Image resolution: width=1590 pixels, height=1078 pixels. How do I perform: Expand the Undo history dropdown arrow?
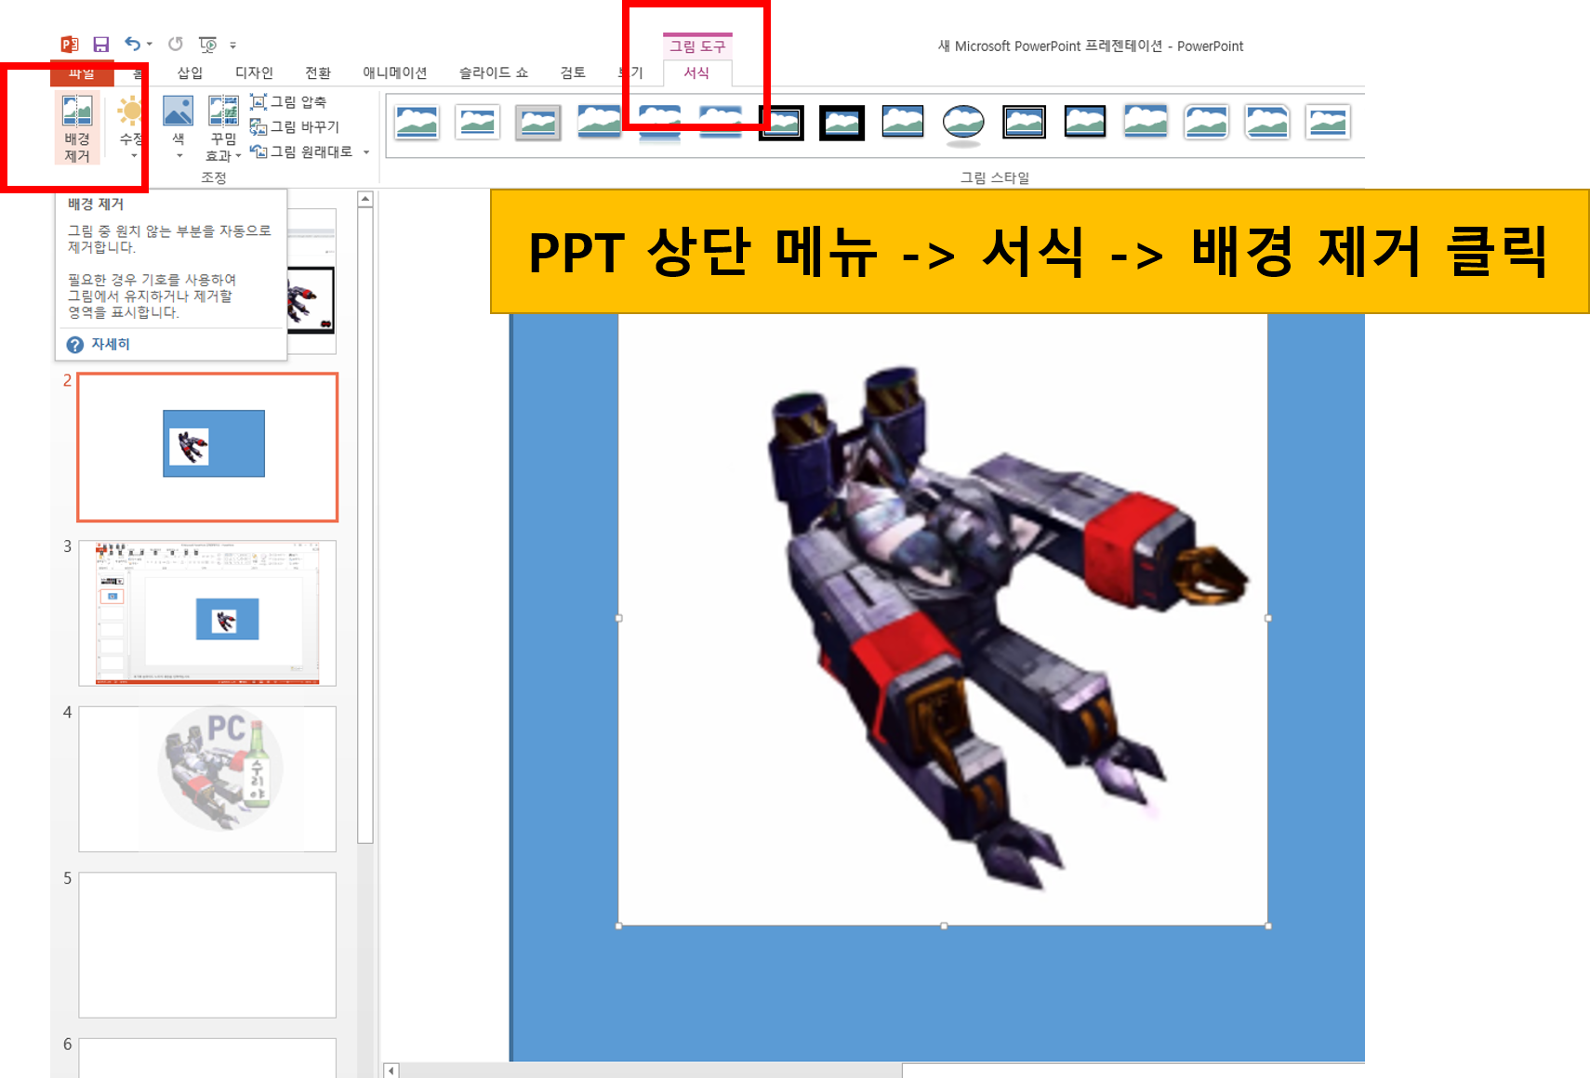[x=150, y=44]
